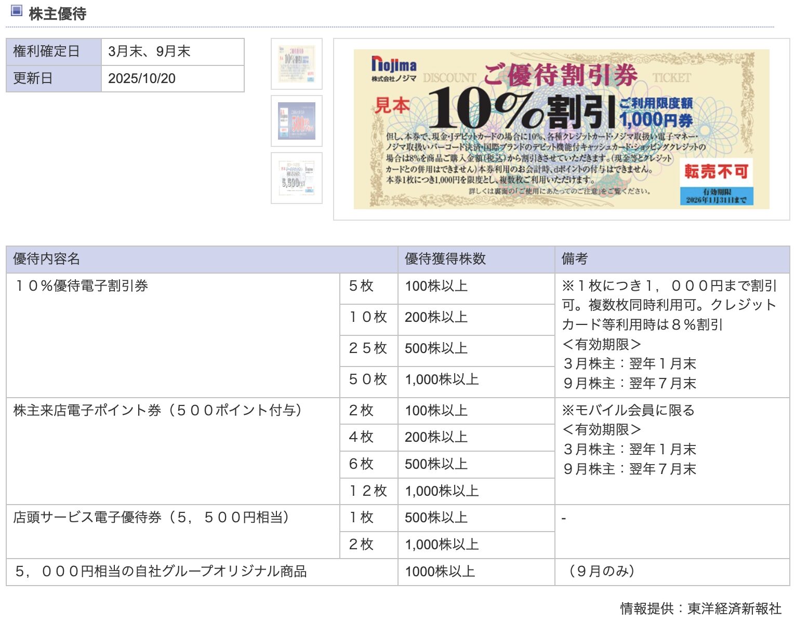Image resolution: width=795 pixels, height=624 pixels.
Task: Click the large 10%割引 text on coupon
Action: point(522,109)
